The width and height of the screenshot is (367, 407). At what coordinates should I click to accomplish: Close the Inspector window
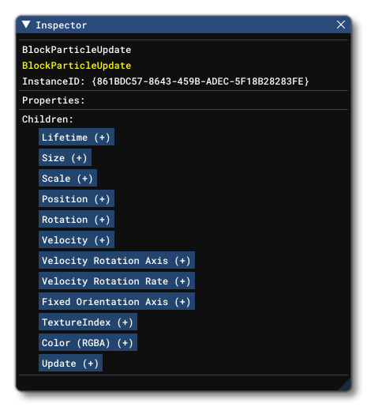coord(341,24)
